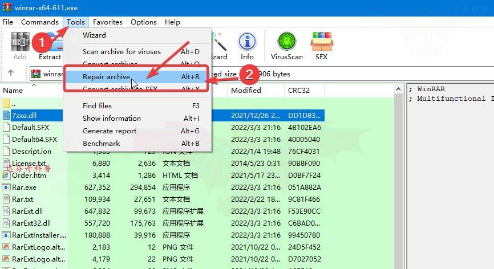Viewport: 494px width, 269px height.
Task: Click packed size 99,673 cell
Action: [x=145, y=211]
